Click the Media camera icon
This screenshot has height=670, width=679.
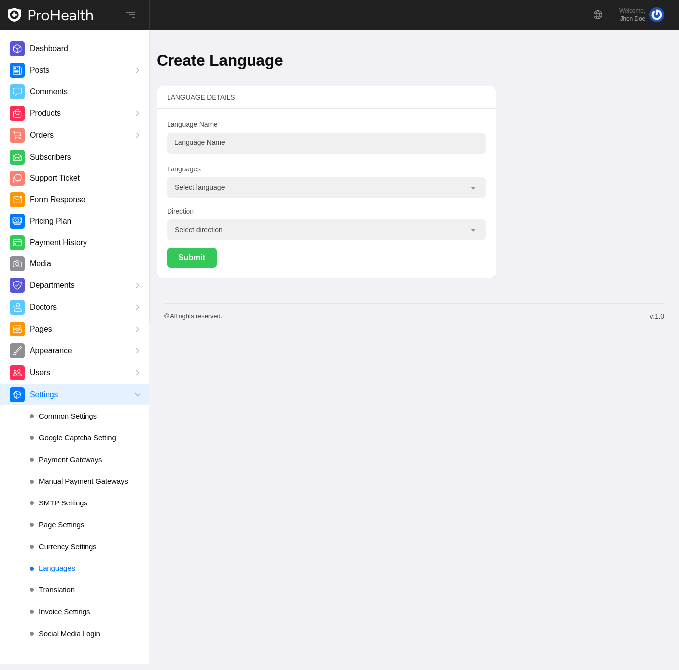17,264
